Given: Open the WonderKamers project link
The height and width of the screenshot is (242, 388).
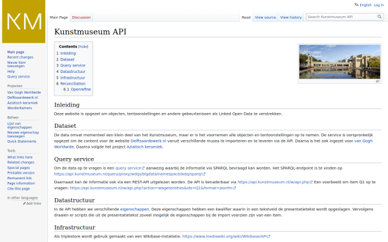Looking at the screenshot, I should click(19, 108).
